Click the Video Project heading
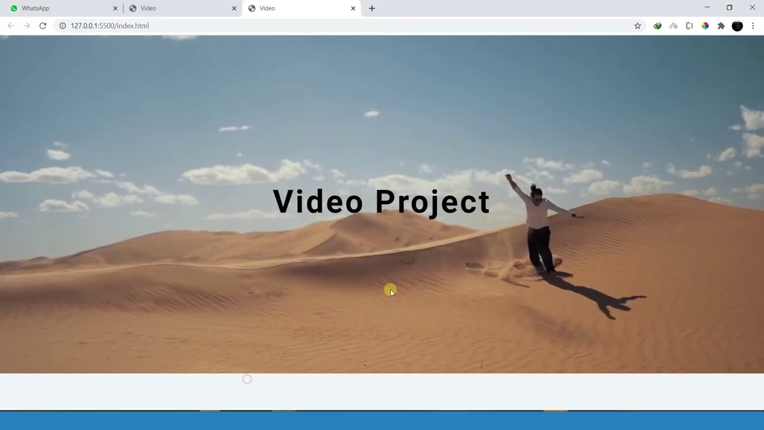 coord(381,202)
